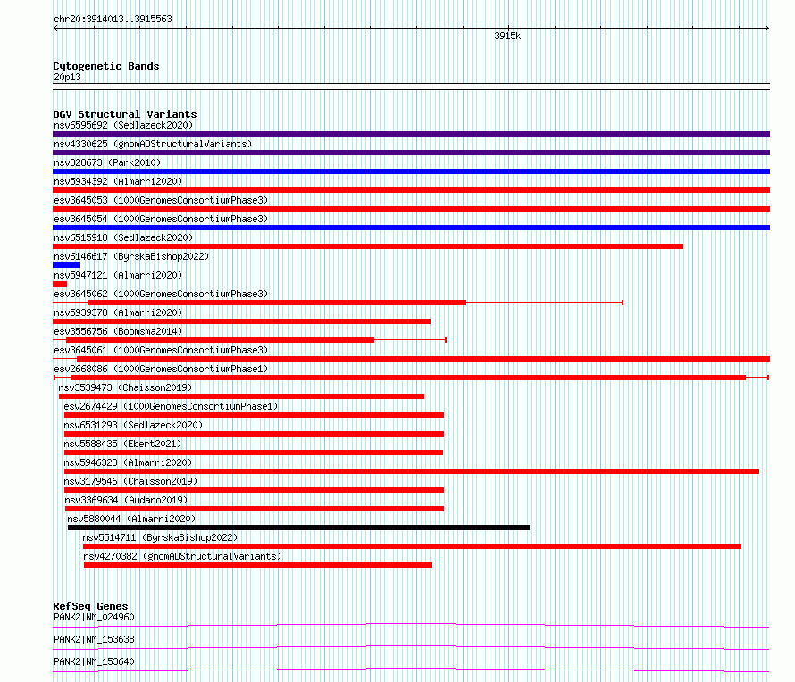The height and width of the screenshot is (682, 795).
Task: Select the esv3556756 (Boomsma2014) label
Action: point(118,331)
